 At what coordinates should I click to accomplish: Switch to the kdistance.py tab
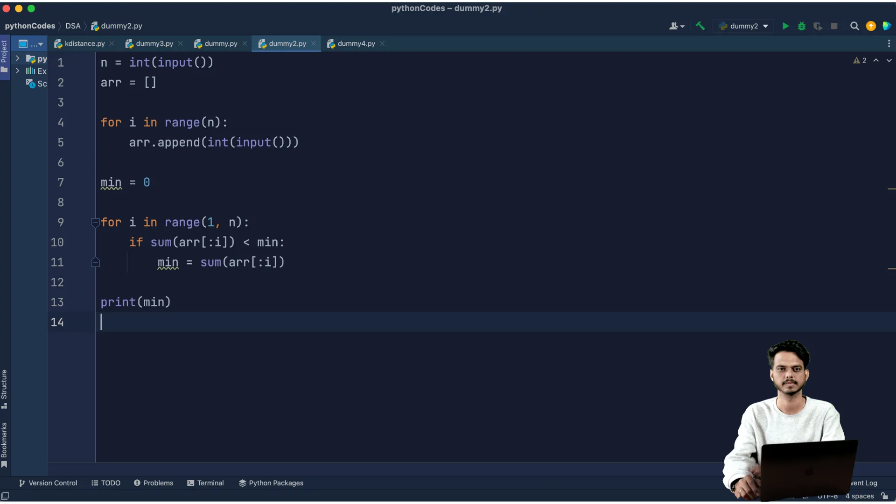[x=84, y=43]
